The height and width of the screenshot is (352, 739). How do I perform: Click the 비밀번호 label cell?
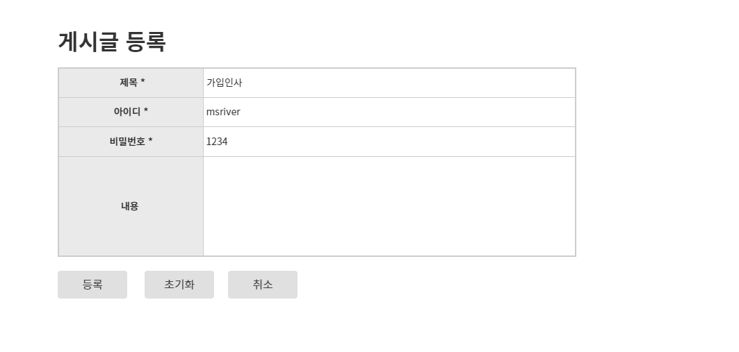click(x=131, y=142)
